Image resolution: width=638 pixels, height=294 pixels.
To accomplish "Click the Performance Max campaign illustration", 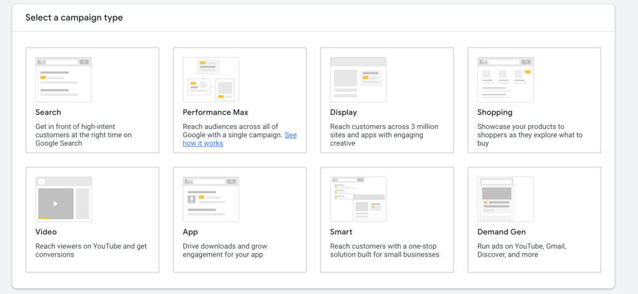I will [x=211, y=80].
